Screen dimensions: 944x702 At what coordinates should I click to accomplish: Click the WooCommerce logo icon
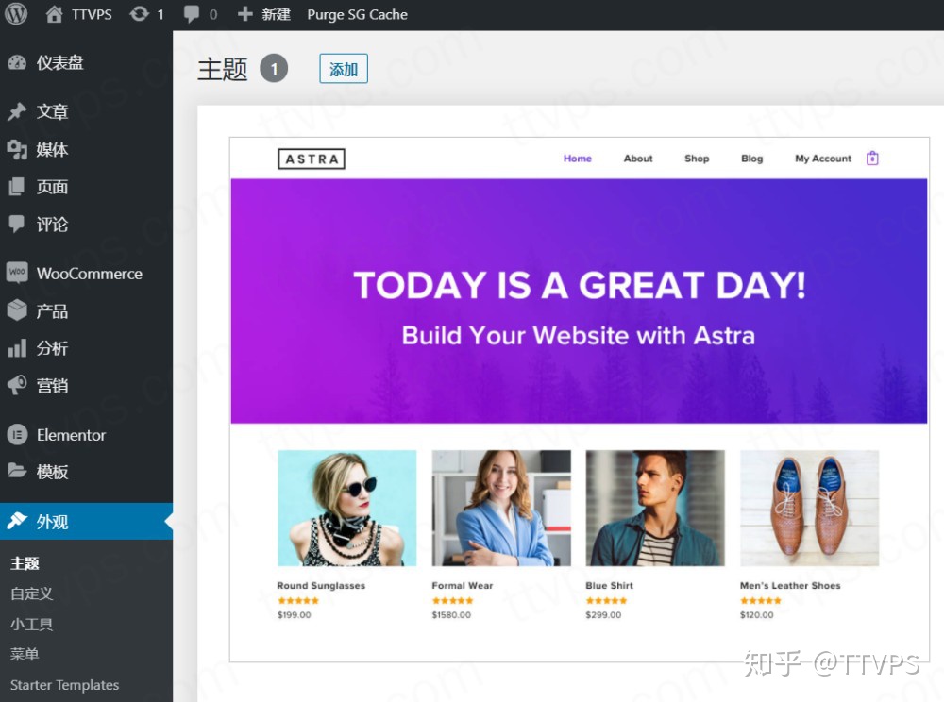tap(17, 273)
